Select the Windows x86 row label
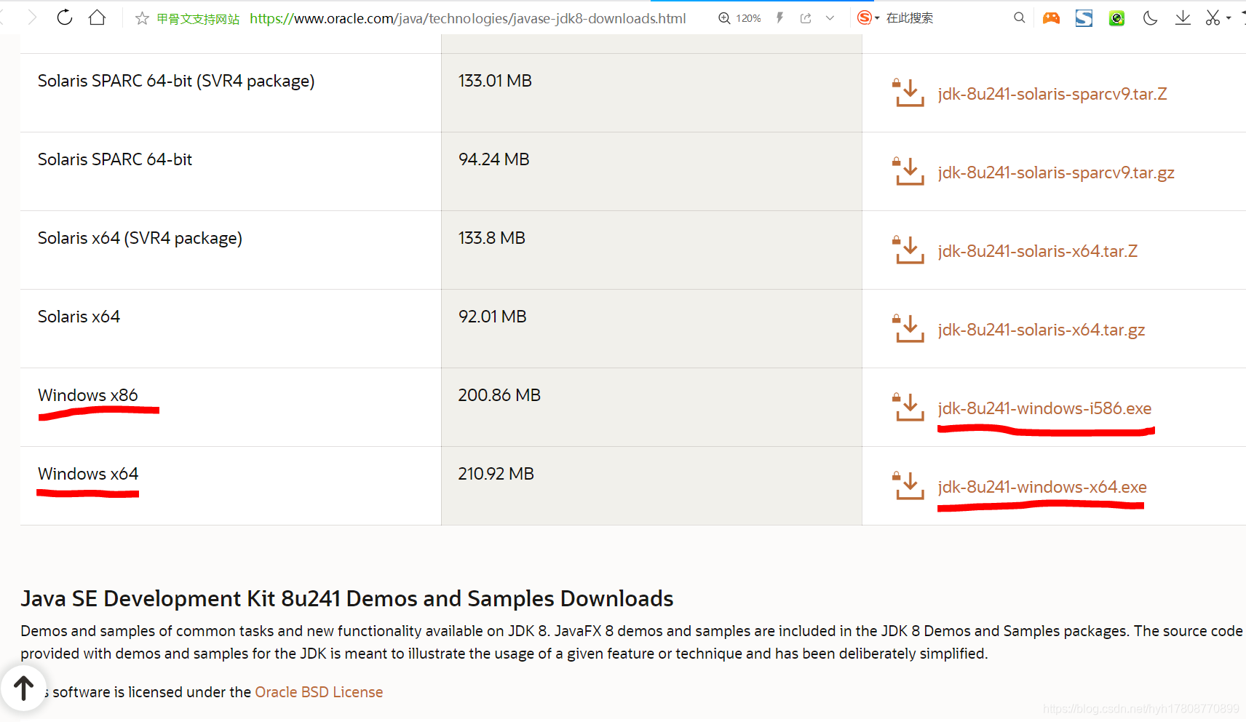Image resolution: width=1246 pixels, height=722 pixels. 88,395
